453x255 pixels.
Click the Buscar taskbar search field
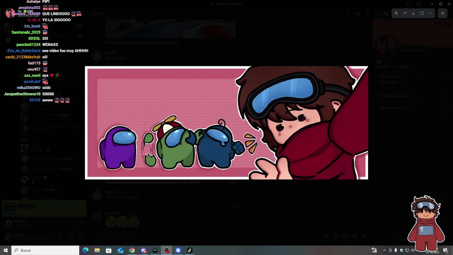[45, 250]
